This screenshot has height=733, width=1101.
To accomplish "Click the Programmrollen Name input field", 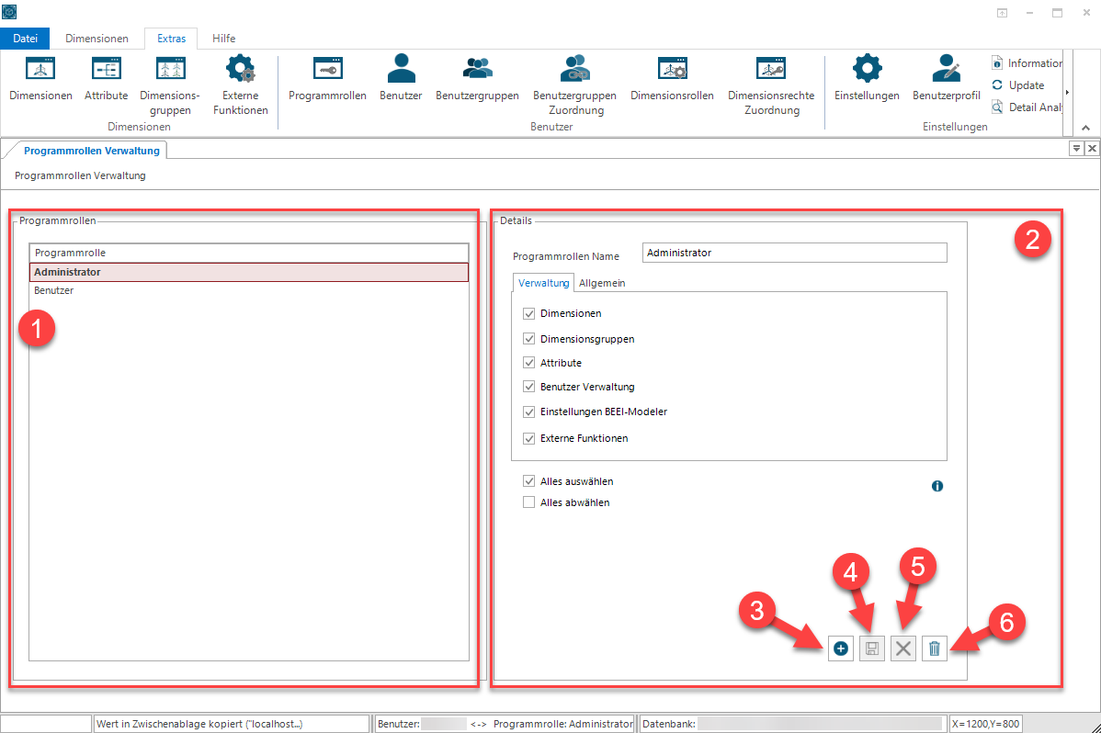I will [x=795, y=253].
